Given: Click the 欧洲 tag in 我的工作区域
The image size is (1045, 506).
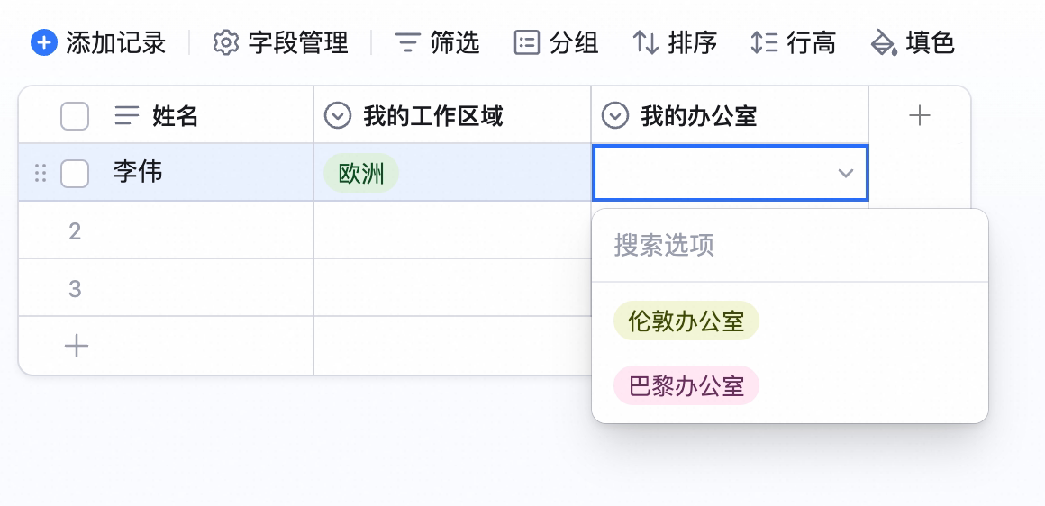Looking at the screenshot, I should [x=361, y=173].
